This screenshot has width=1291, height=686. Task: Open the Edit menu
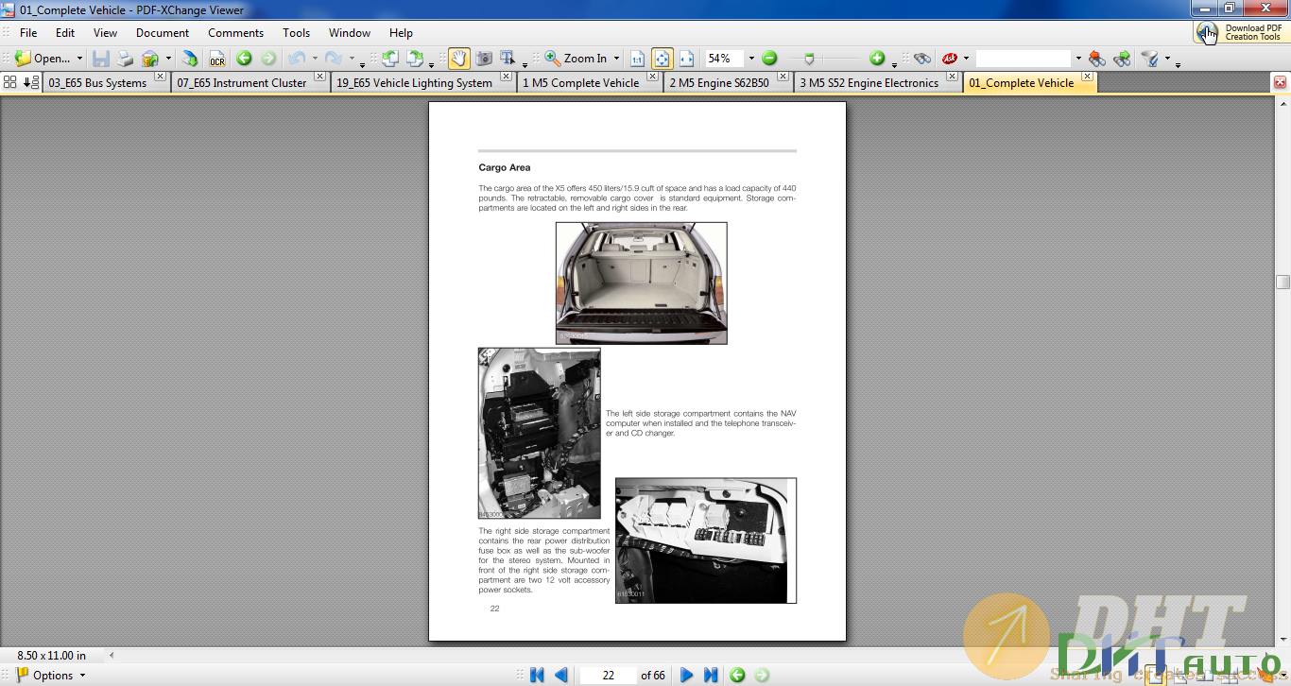65,33
